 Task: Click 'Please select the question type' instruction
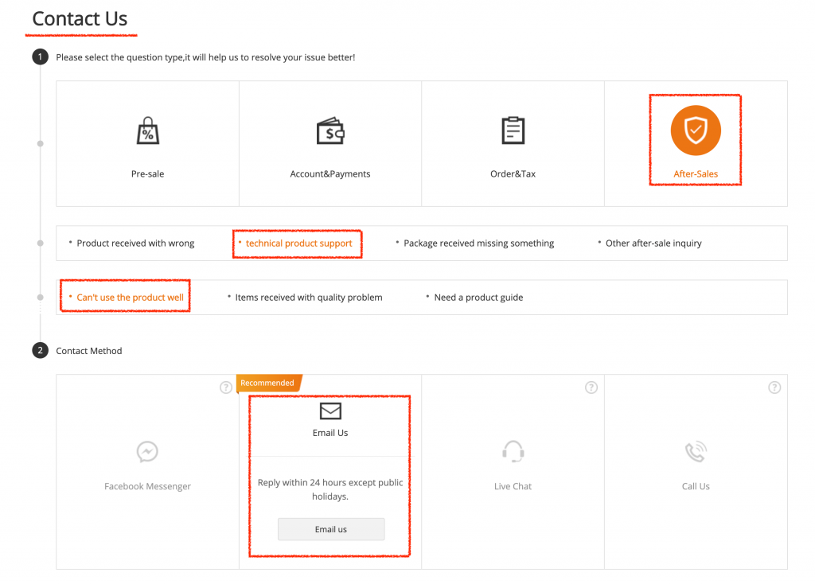205,57
